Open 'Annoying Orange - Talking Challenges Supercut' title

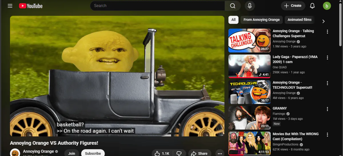293,33
